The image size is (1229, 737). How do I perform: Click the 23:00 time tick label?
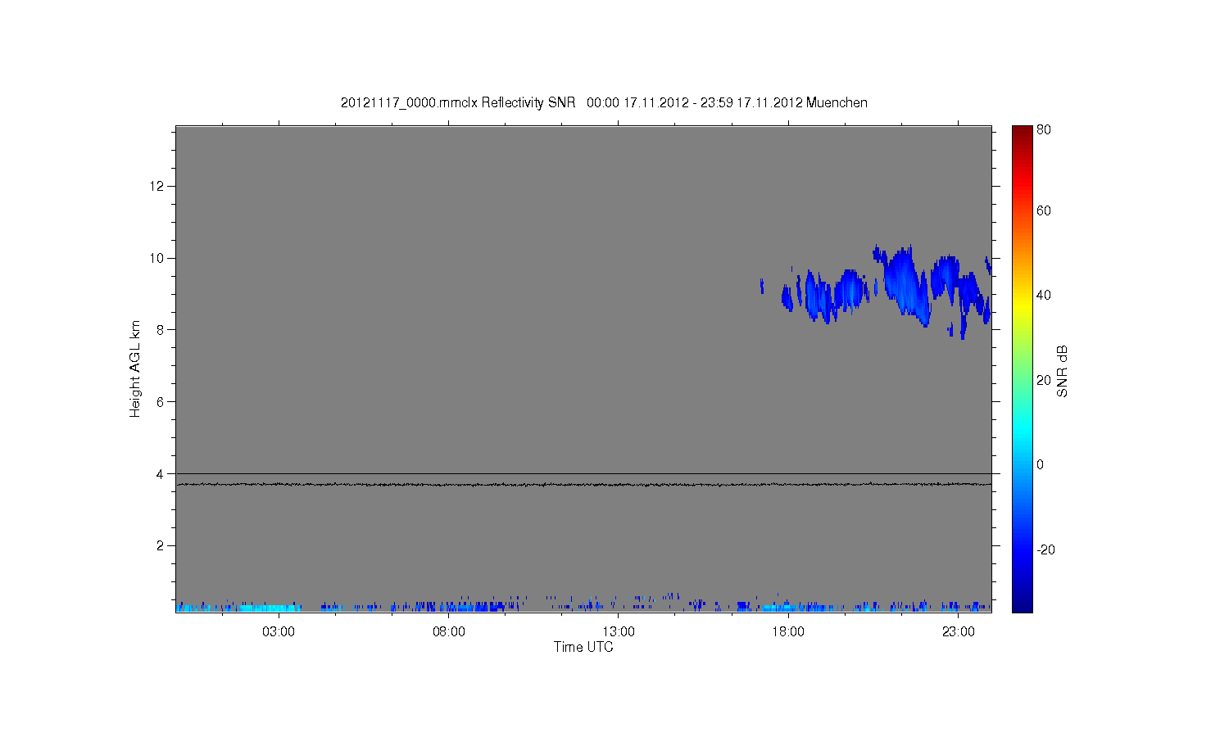[x=959, y=632]
